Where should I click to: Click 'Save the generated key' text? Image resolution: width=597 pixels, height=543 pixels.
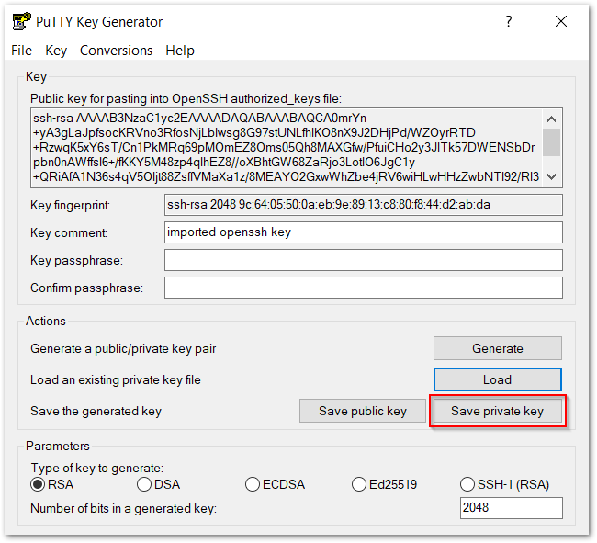[96, 412]
